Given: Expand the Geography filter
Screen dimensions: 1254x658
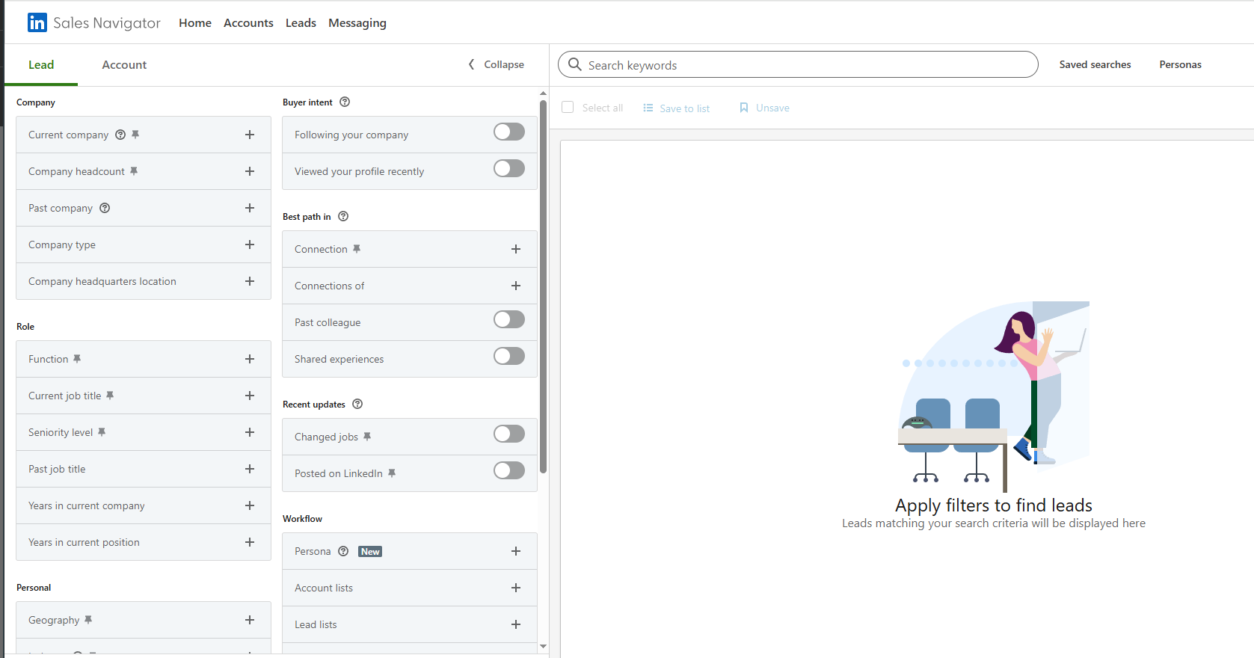Looking at the screenshot, I should 250,620.
